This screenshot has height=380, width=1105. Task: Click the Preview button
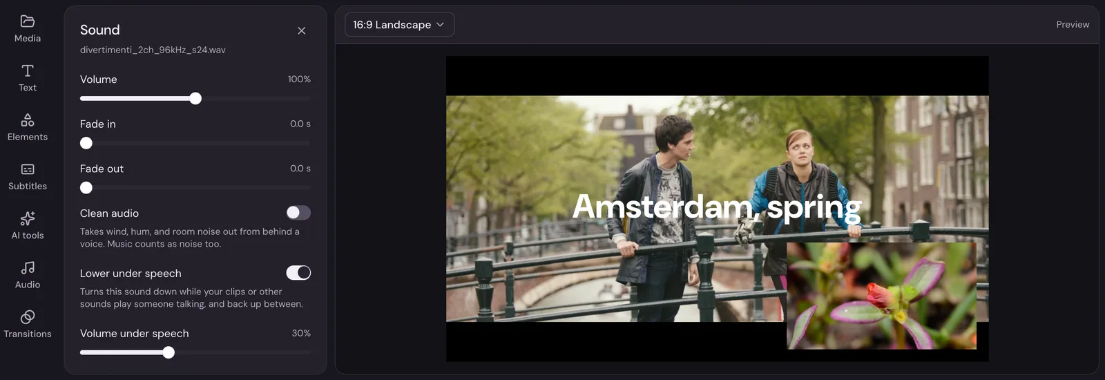[1073, 25]
